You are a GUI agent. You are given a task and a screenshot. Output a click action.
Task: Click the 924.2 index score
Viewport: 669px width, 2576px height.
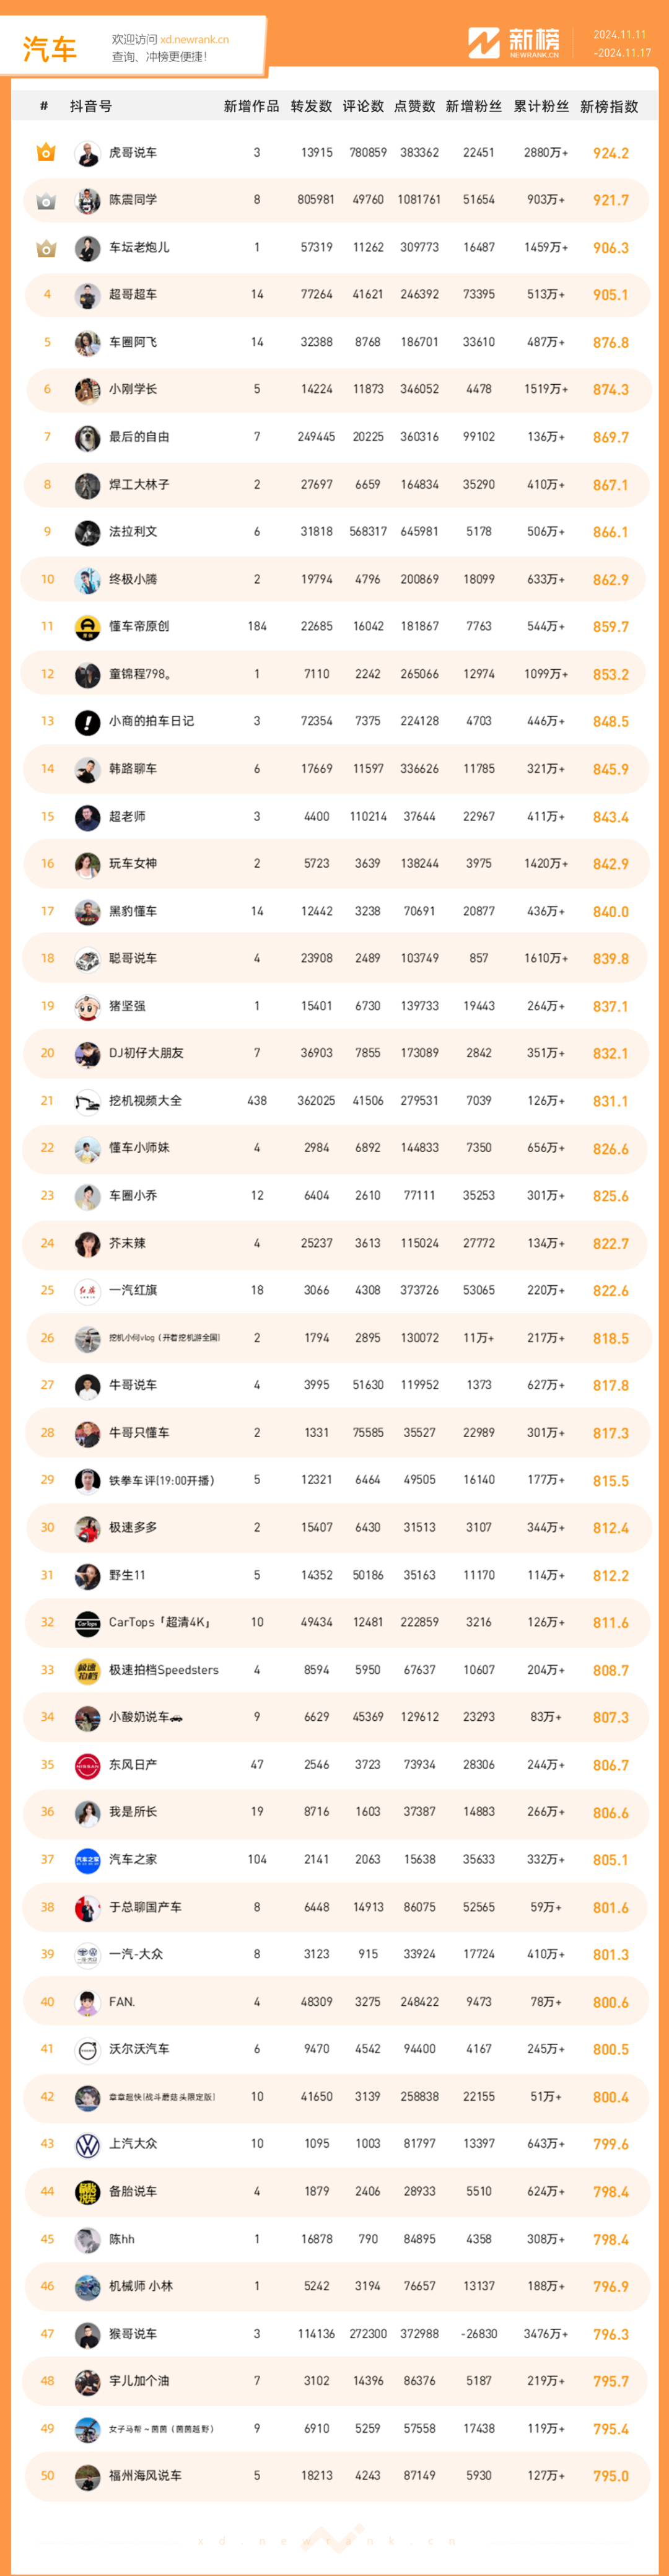pyautogui.click(x=610, y=153)
